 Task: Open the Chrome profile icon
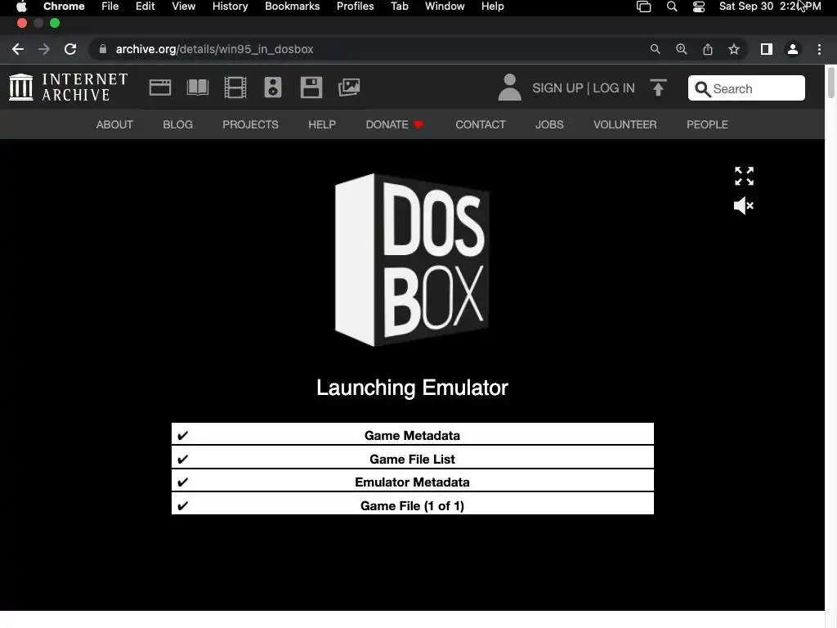point(793,49)
